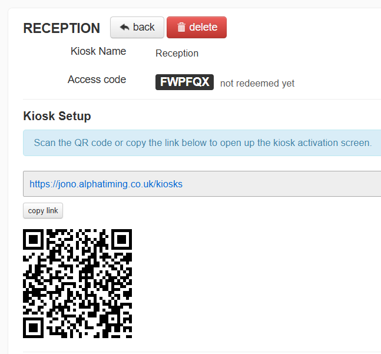Click the Kiosk Name label
The image size is (381, 354).
click(x=98, y=51)
